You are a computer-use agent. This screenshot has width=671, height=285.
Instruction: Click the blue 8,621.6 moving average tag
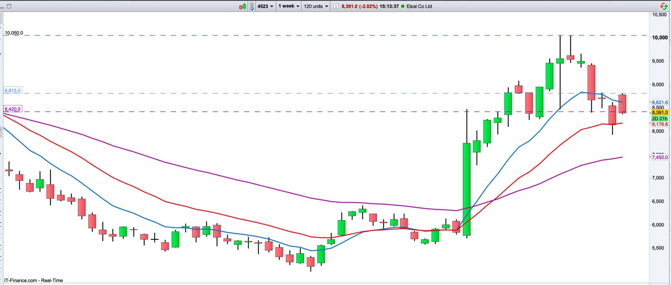coord(660,102)
